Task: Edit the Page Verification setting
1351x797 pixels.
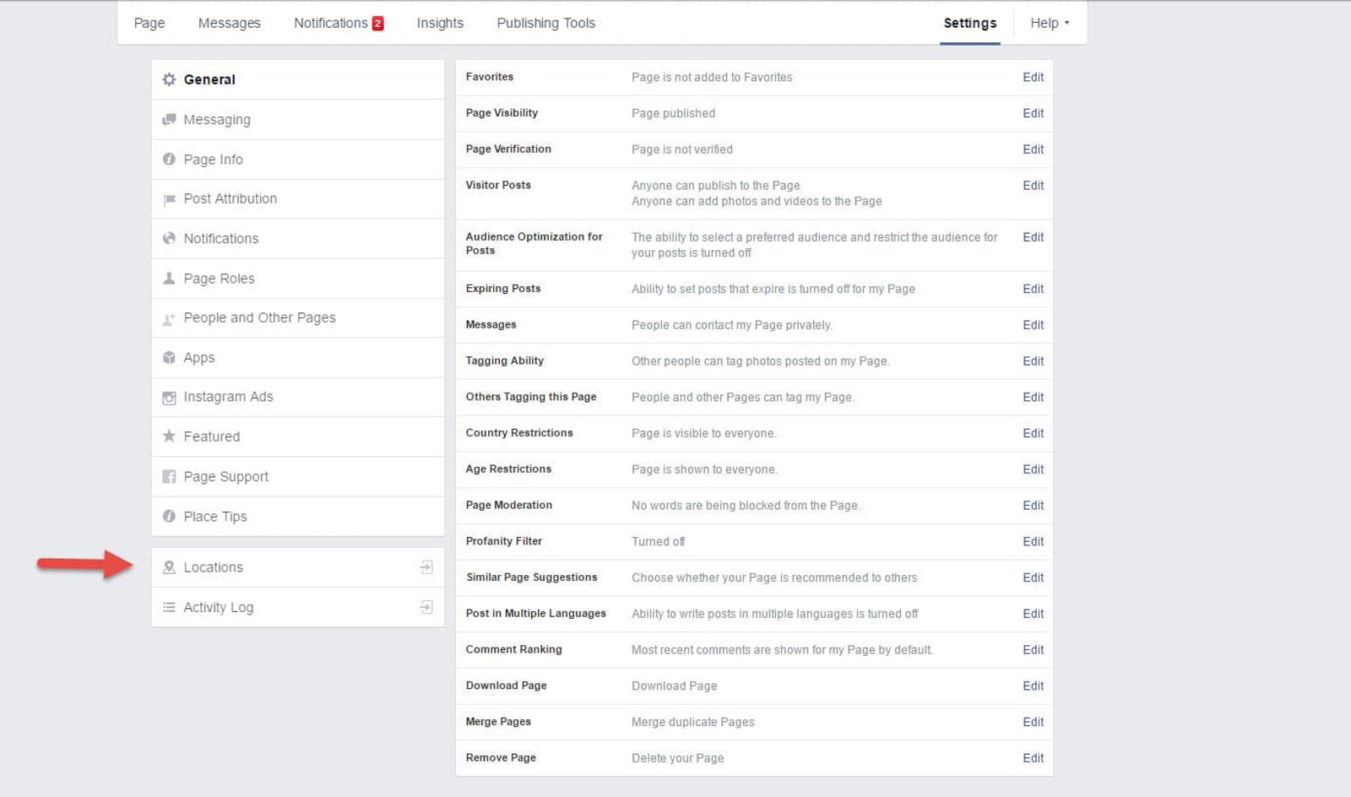Action: pos(1033,149)
